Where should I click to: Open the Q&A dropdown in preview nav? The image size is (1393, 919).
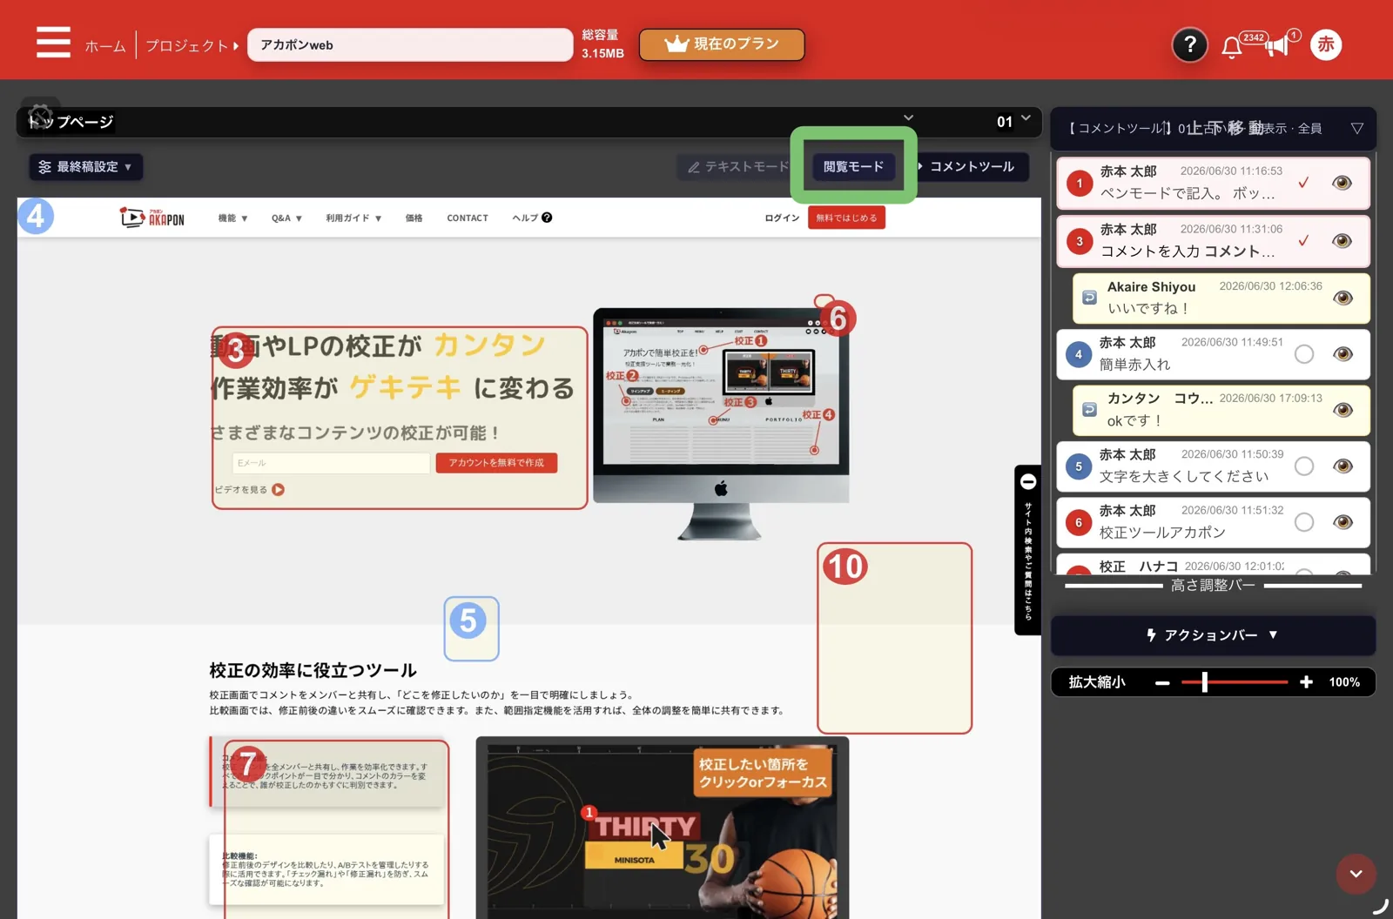click(x=286, y=218)
